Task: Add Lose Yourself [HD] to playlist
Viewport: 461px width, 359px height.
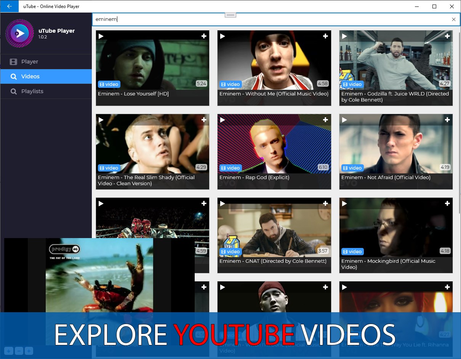Action: tap(204, 36)
